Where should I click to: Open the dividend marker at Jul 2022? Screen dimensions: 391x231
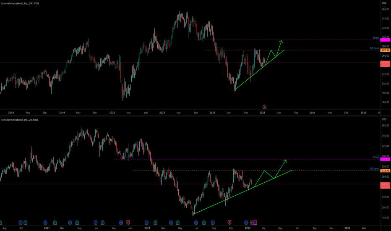point(196,223)
